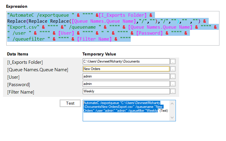226x141 pixels.
Task: Click small button beside Filter Name value
Action: 173,91
